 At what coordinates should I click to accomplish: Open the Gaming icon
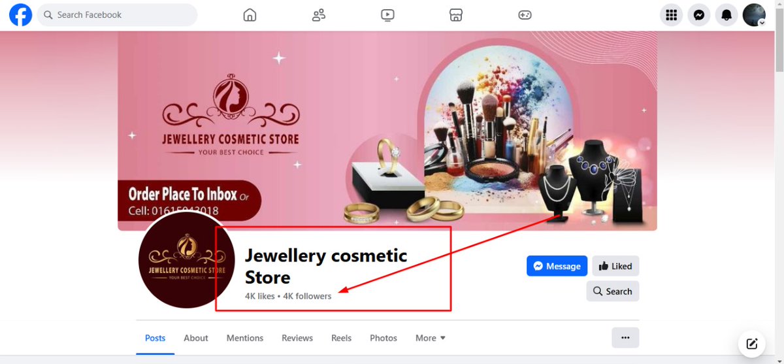click(x=525, y=15)
